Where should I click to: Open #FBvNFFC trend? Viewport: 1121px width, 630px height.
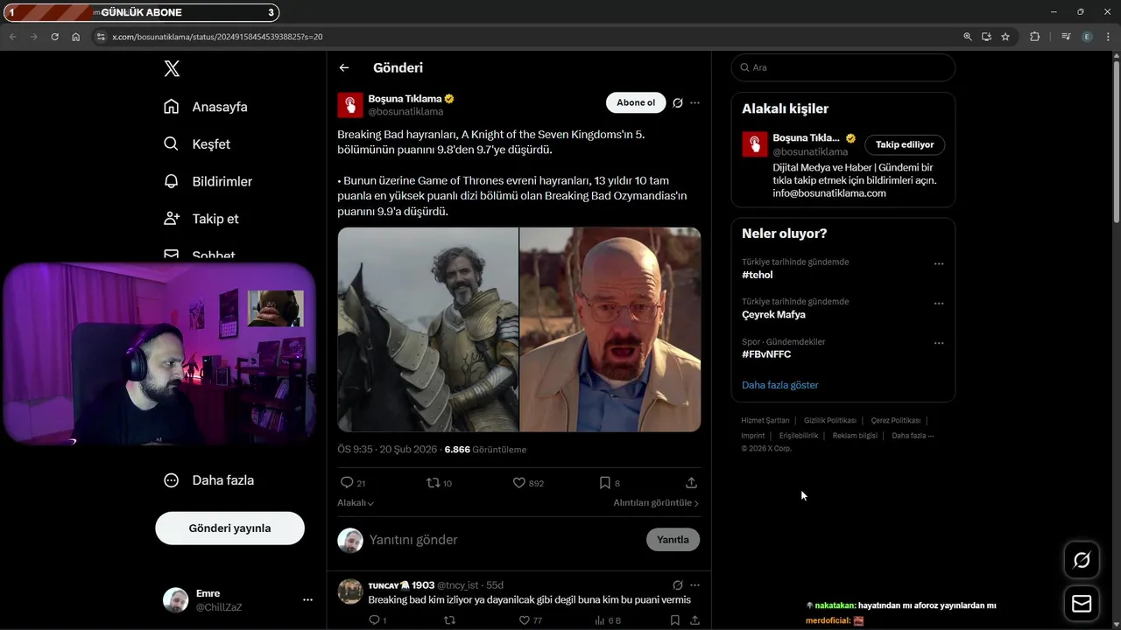click(766, 354)
